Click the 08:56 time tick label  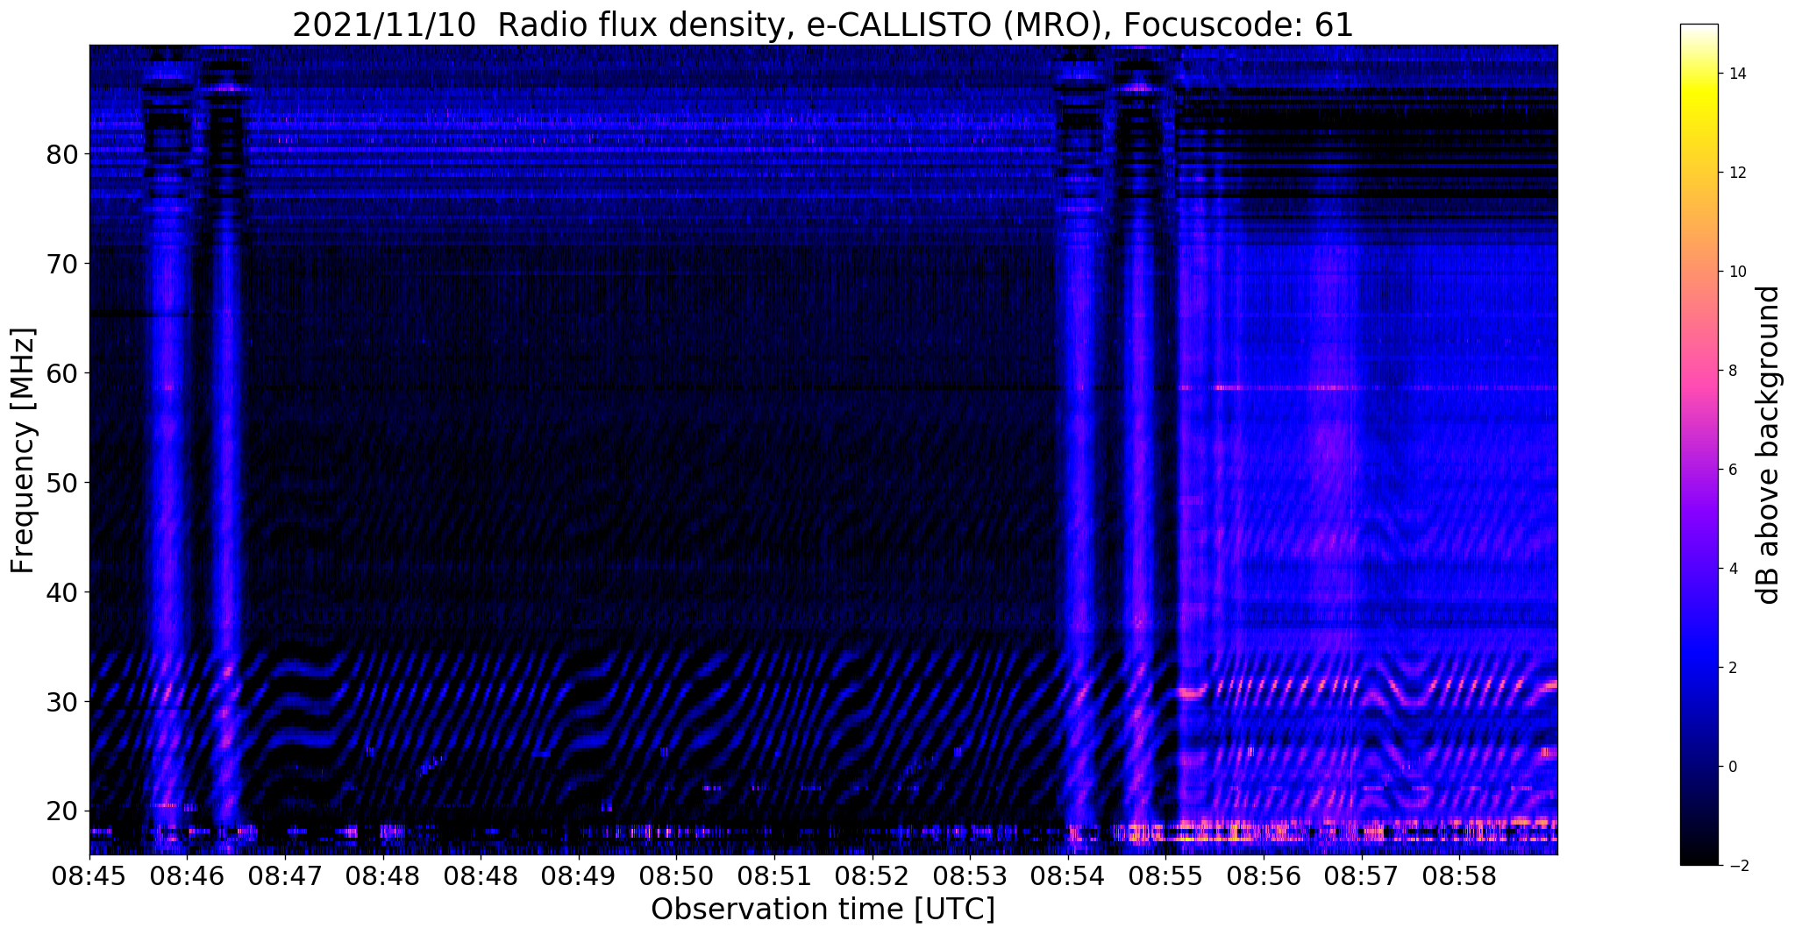tap(1264, 875)
